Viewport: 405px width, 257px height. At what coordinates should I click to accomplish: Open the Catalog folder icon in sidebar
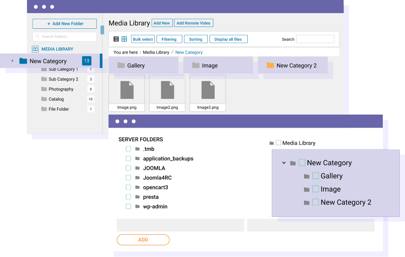click(44, 99)
